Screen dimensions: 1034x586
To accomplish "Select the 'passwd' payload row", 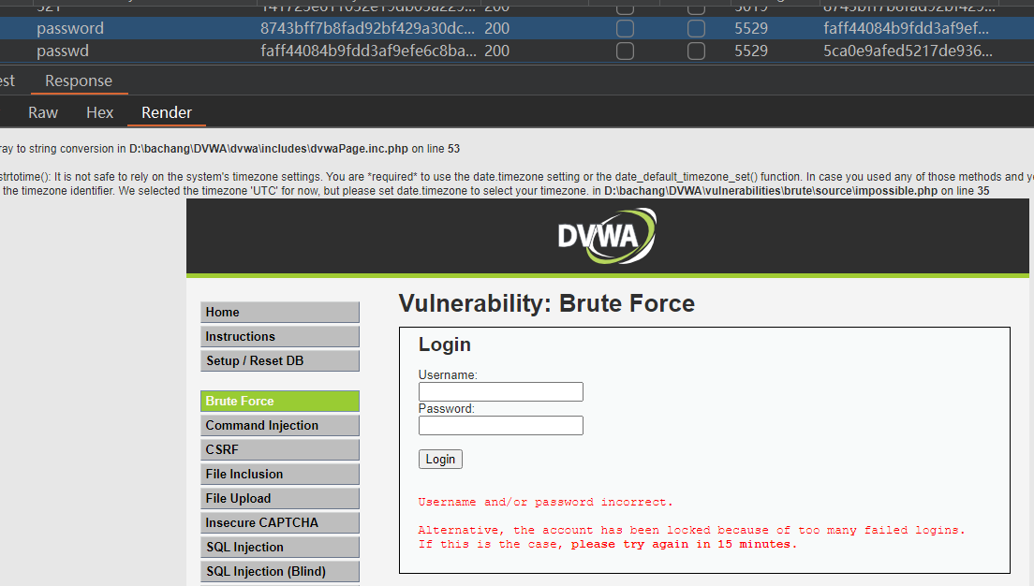I will point(517,51).
